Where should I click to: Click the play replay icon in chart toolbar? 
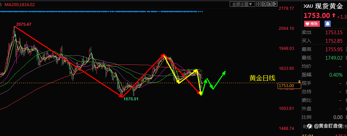pyautogui.click(x=270, y=4)
